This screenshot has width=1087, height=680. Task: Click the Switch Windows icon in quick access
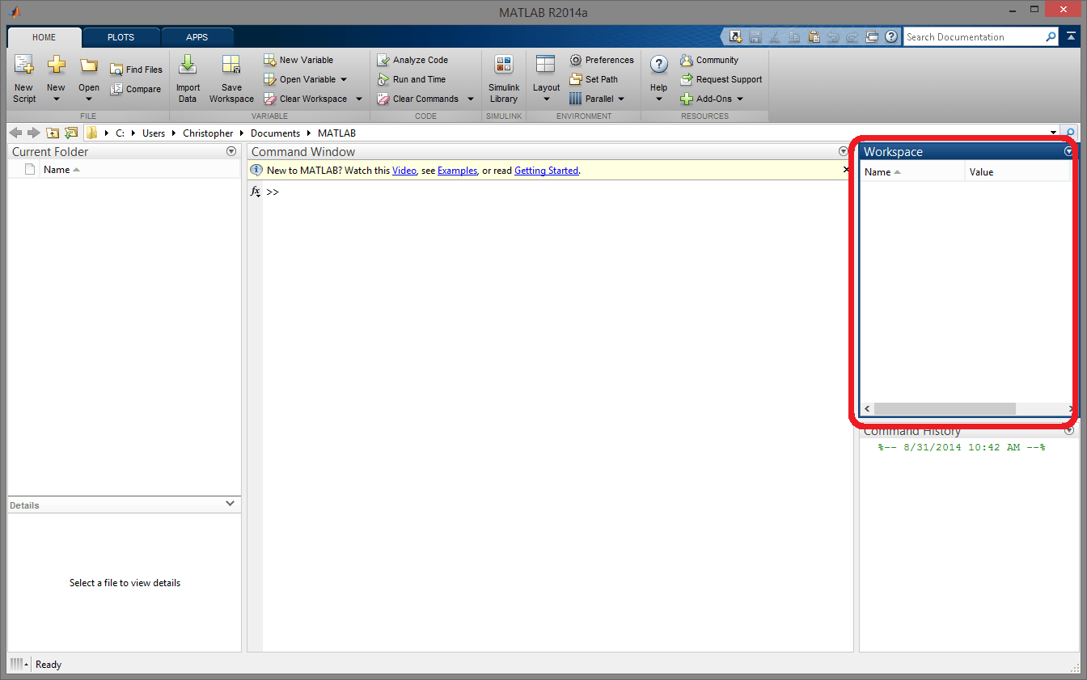[x=872, y=36]
